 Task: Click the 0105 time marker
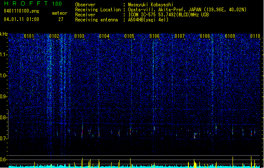[x=129, y=36]
